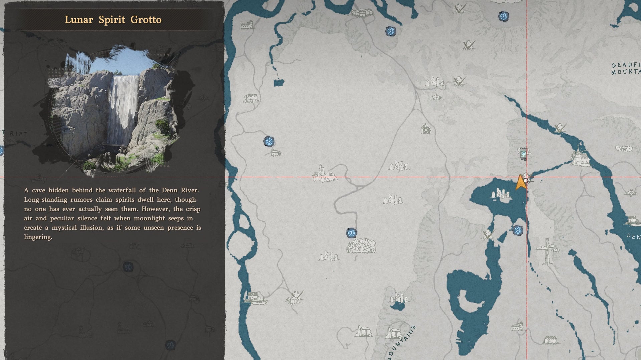Select the cabin house icon mid-map
The height and width of the screenshot is (360, 641).
tap(426, 129)
